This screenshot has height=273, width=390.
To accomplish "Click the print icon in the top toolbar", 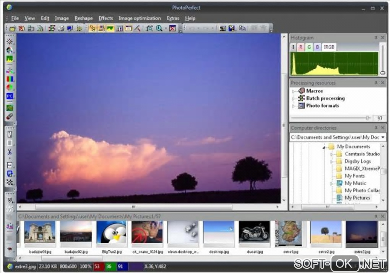I will pyautogui.click(x=61, y=28).
